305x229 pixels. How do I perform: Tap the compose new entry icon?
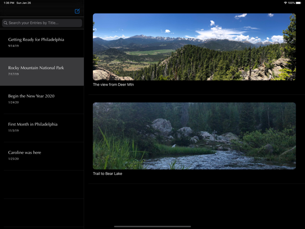pyautogui.click(x=77, y=11)
